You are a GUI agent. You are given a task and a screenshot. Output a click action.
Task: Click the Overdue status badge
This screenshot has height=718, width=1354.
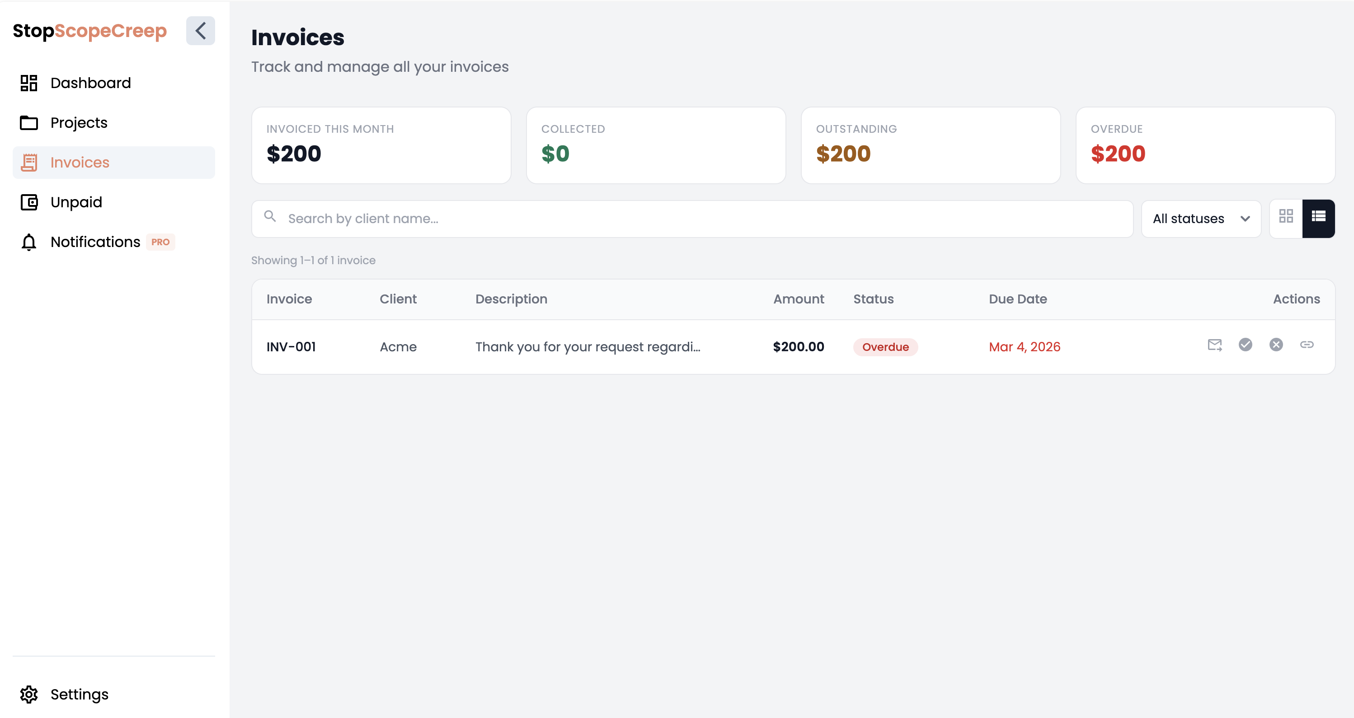[885, 347]
